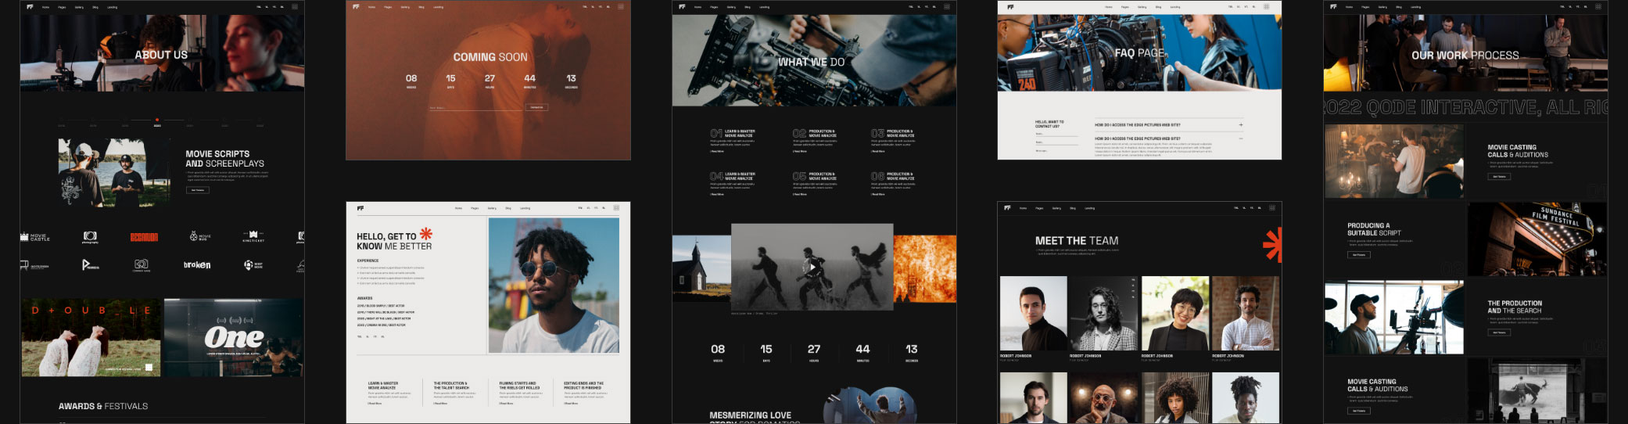The height and width of the screenshot is (424, 1628).
Task: Click Get Tickets under Producing A Suitable Script
Action: [1359, 254]
